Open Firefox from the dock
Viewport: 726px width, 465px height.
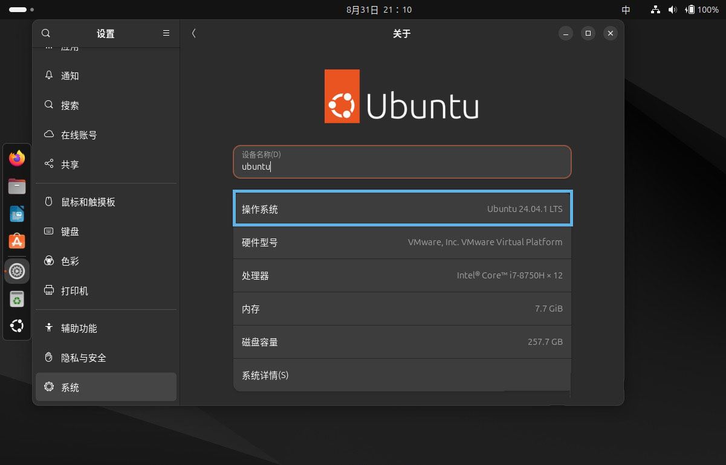(x=17, y=158)
